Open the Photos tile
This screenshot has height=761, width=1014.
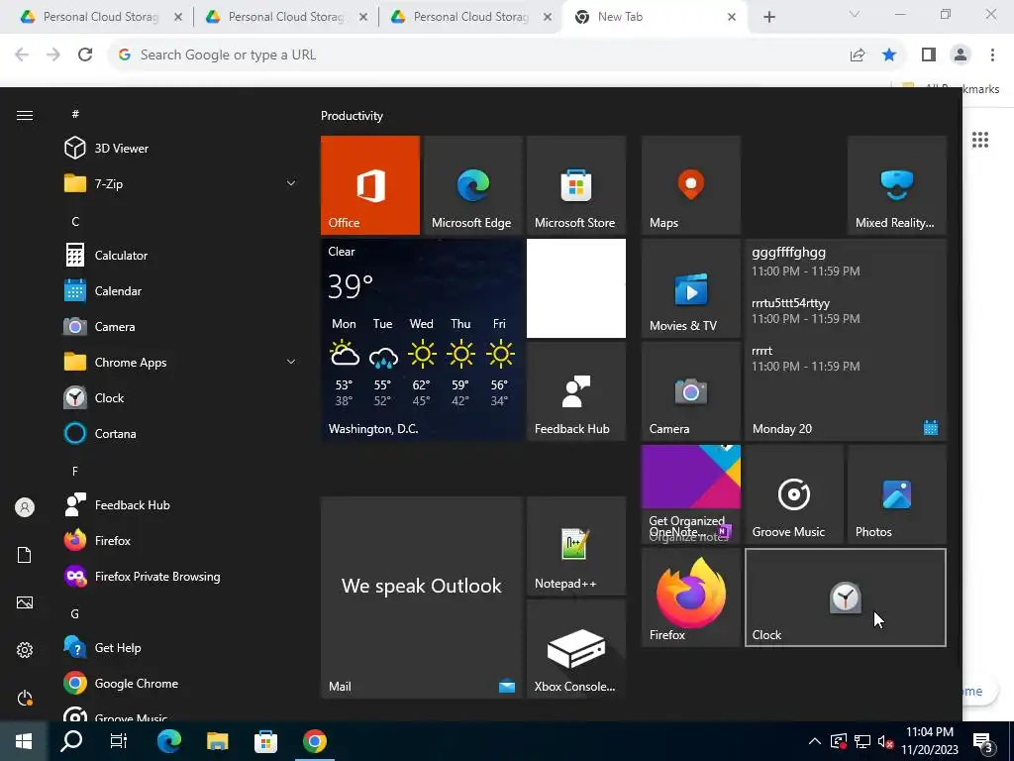897,494
